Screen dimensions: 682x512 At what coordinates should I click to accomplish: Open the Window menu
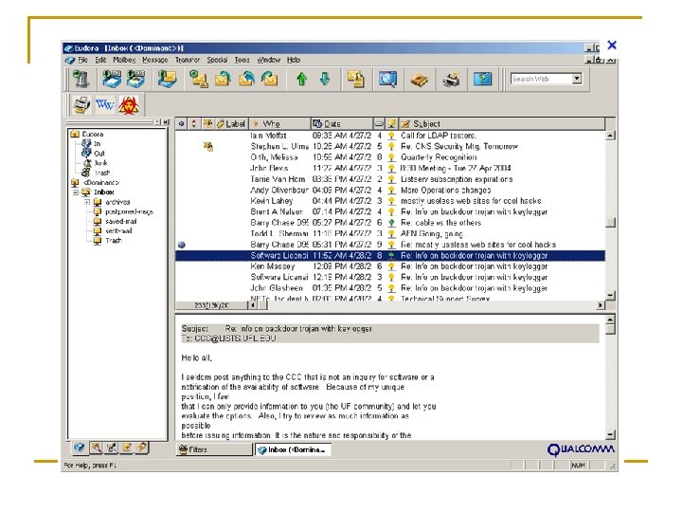point(268,60)
